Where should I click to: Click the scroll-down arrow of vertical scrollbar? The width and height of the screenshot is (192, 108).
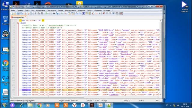coord(161,95)
